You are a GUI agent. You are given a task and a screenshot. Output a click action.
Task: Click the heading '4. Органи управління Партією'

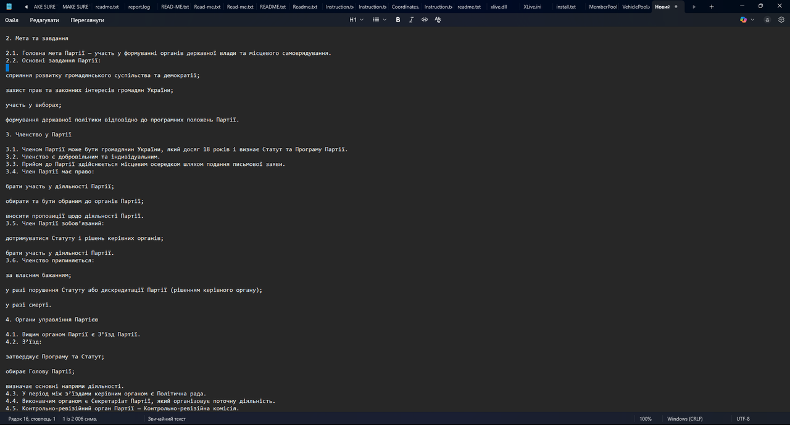[52, 320]
